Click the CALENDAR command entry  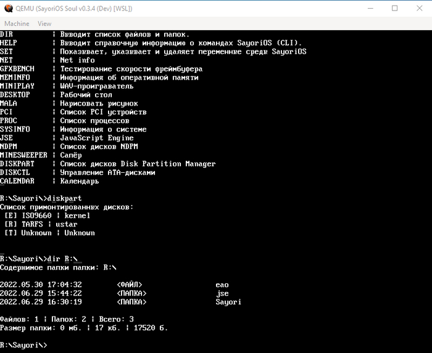pyautogui.click(x=17, y=181)
